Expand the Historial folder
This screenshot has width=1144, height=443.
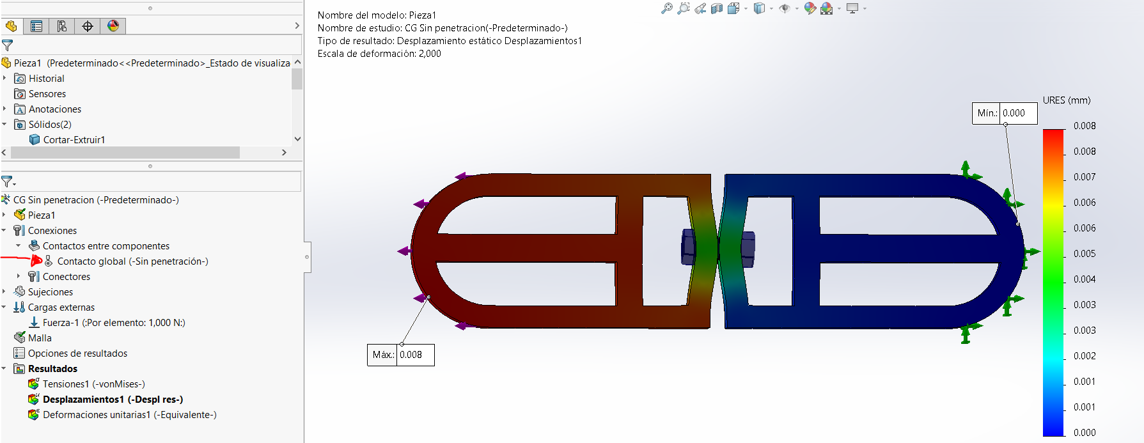[4, 79]
